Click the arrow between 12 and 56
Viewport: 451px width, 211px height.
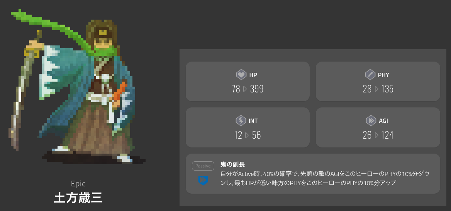point(247,135)
